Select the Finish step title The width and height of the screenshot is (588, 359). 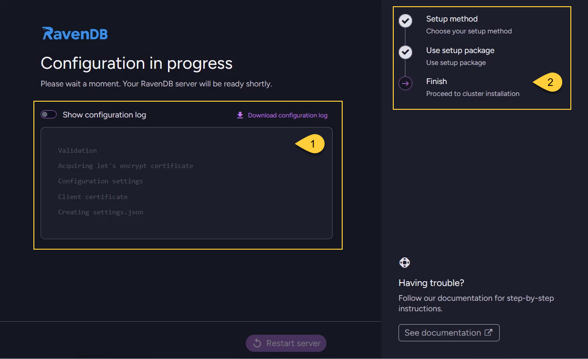click(x=436, y=82)
